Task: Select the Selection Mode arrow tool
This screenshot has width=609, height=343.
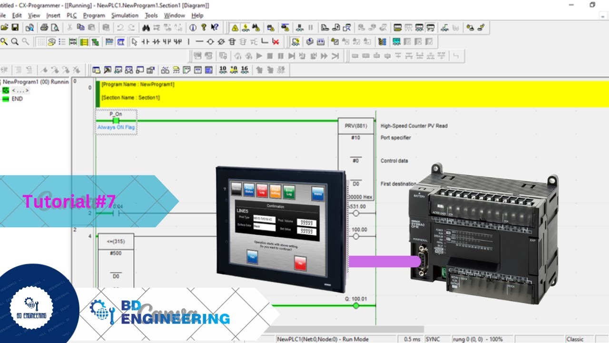Action: click(134, 41)
